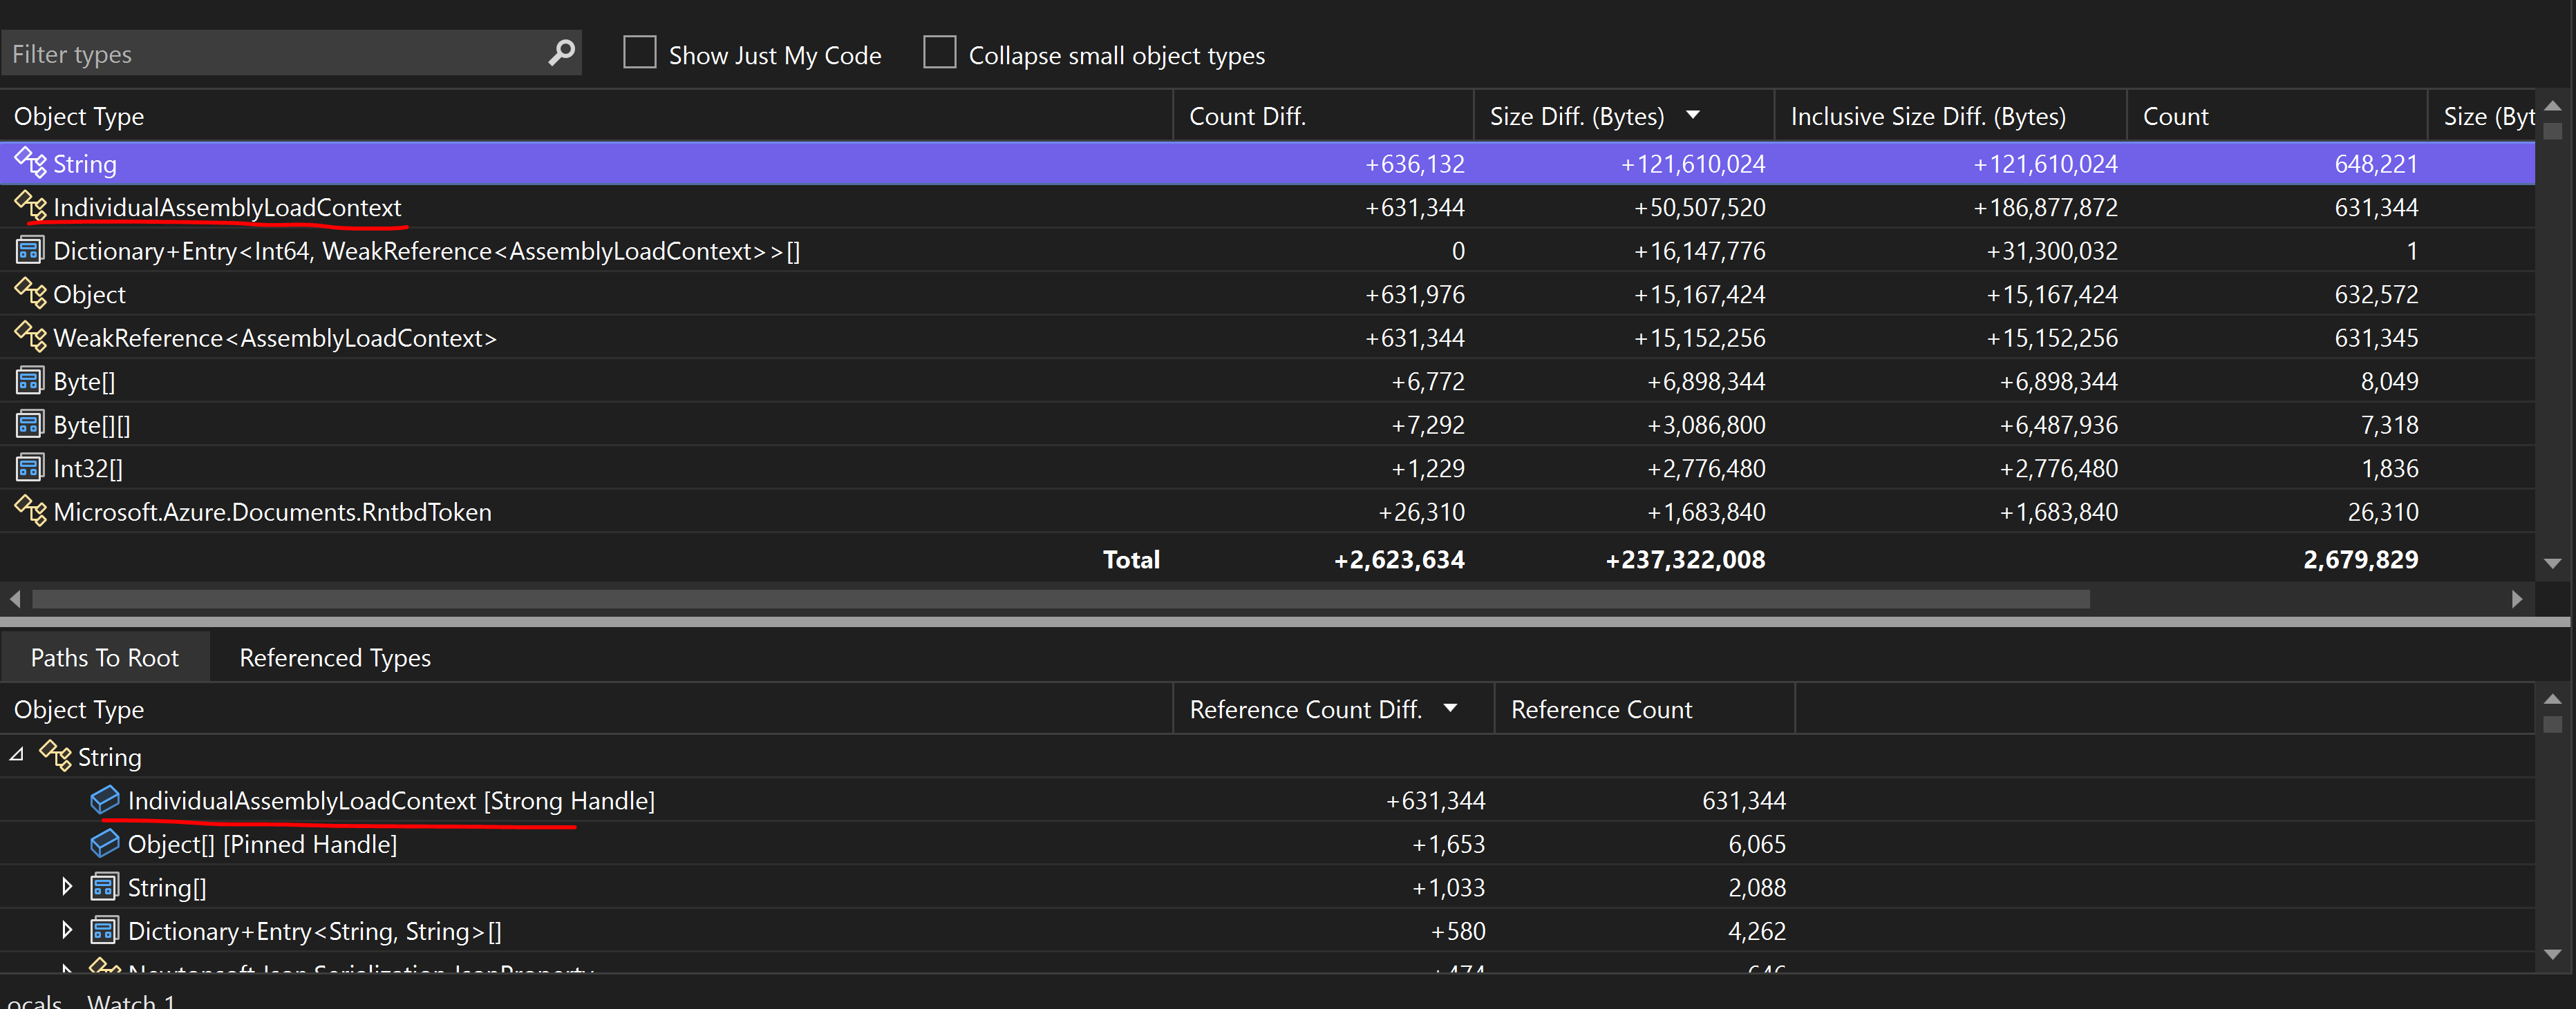Sort by the Count column header

click(2277, 116)
